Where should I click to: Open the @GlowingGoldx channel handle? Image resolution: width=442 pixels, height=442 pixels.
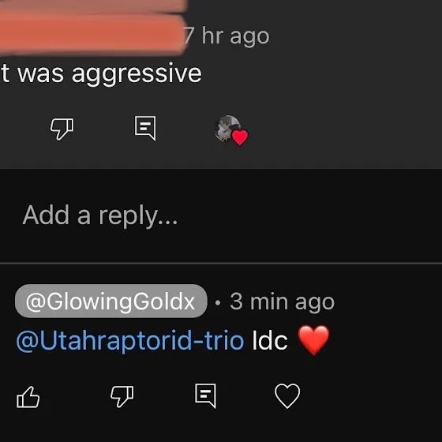(111, 301)
